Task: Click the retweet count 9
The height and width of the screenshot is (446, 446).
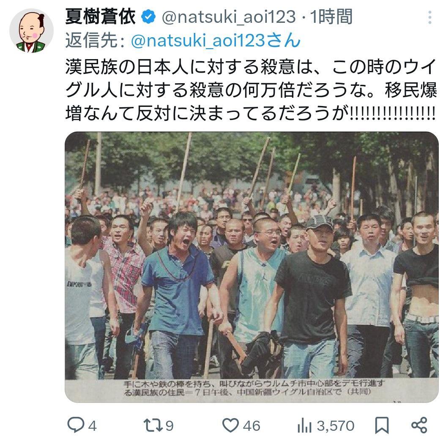Action: point(170,426)
